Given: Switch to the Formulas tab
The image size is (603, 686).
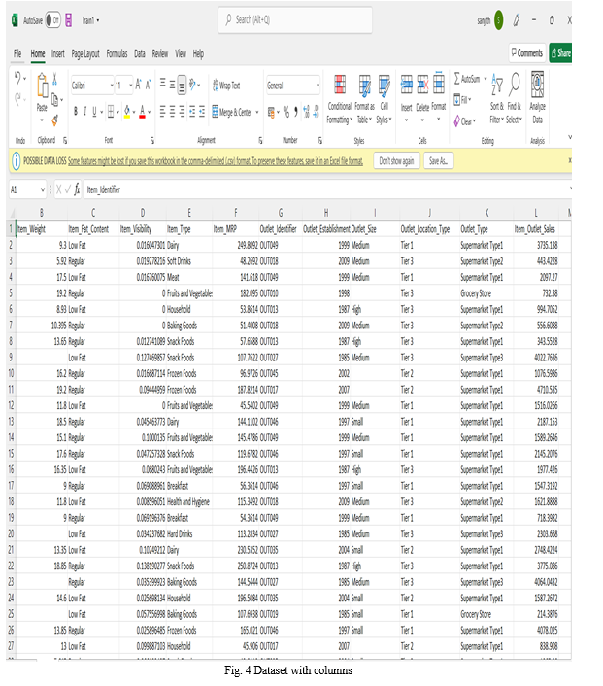Looking at the screenshot, I should pos(117,53).
